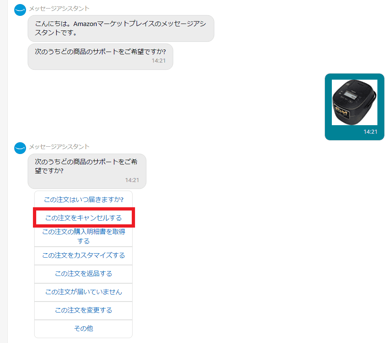The image size is (390, 343).
Task: Click 'この注文を変更する' option
Action: [83, 310]
